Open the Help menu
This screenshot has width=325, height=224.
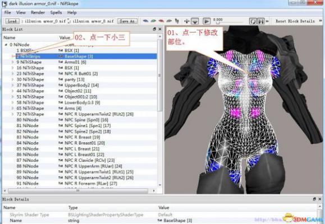click(72, 12)
